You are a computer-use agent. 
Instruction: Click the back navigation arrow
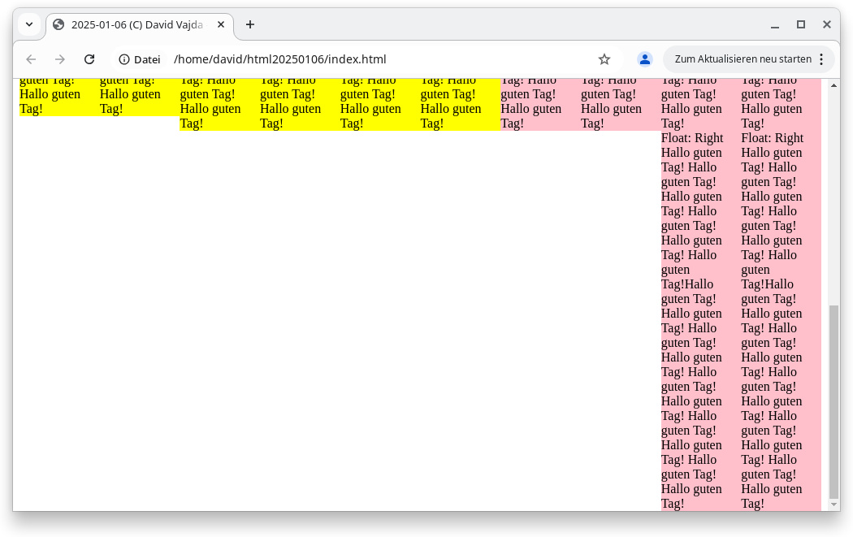[31, 59]
